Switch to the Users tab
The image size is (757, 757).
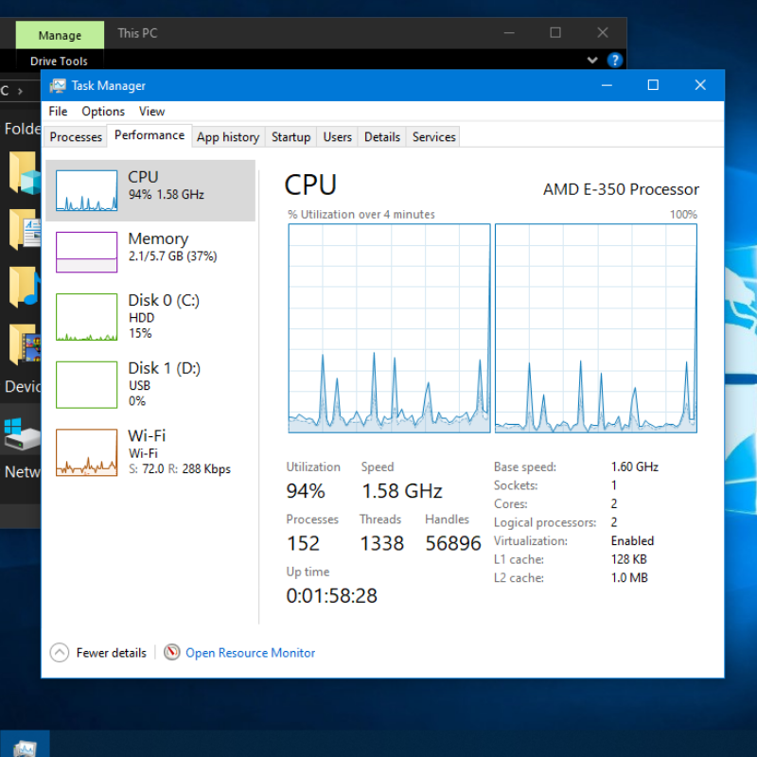(337, 137)
